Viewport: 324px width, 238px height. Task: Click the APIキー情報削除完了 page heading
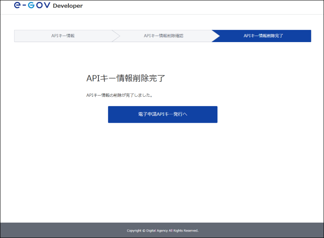pyautogui.click(x=126, y=78)
